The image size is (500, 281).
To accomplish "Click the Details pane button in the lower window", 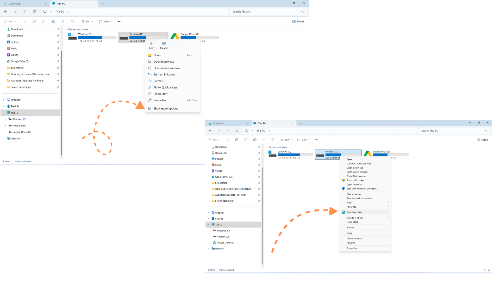I will pos(482,140).
